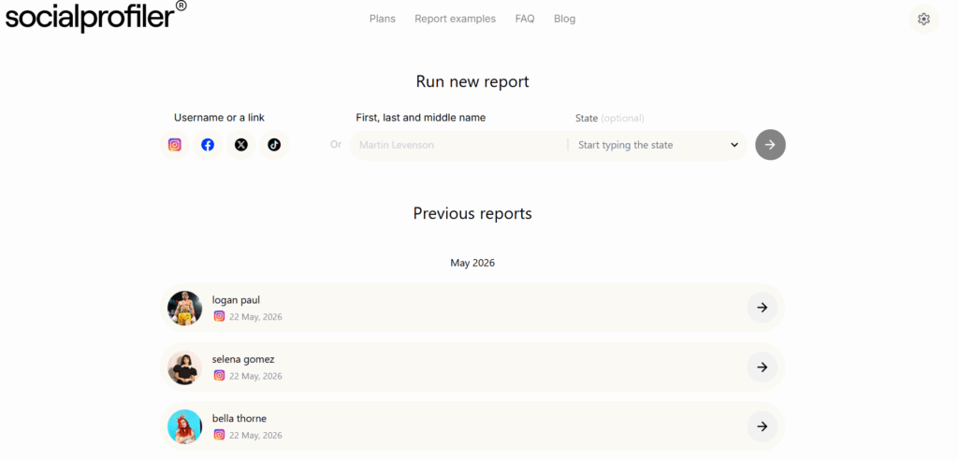Click selena gomez's profile thumbnail
The width and height of the screenshot is (958, 460).
coord(184,367)
